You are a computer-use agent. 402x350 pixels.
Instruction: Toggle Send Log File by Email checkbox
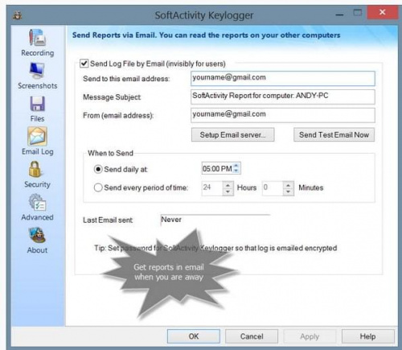pos(84,64)
